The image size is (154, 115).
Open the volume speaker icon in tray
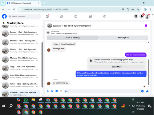133,112
